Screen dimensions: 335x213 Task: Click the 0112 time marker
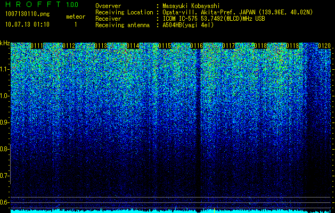pos(69,46)
